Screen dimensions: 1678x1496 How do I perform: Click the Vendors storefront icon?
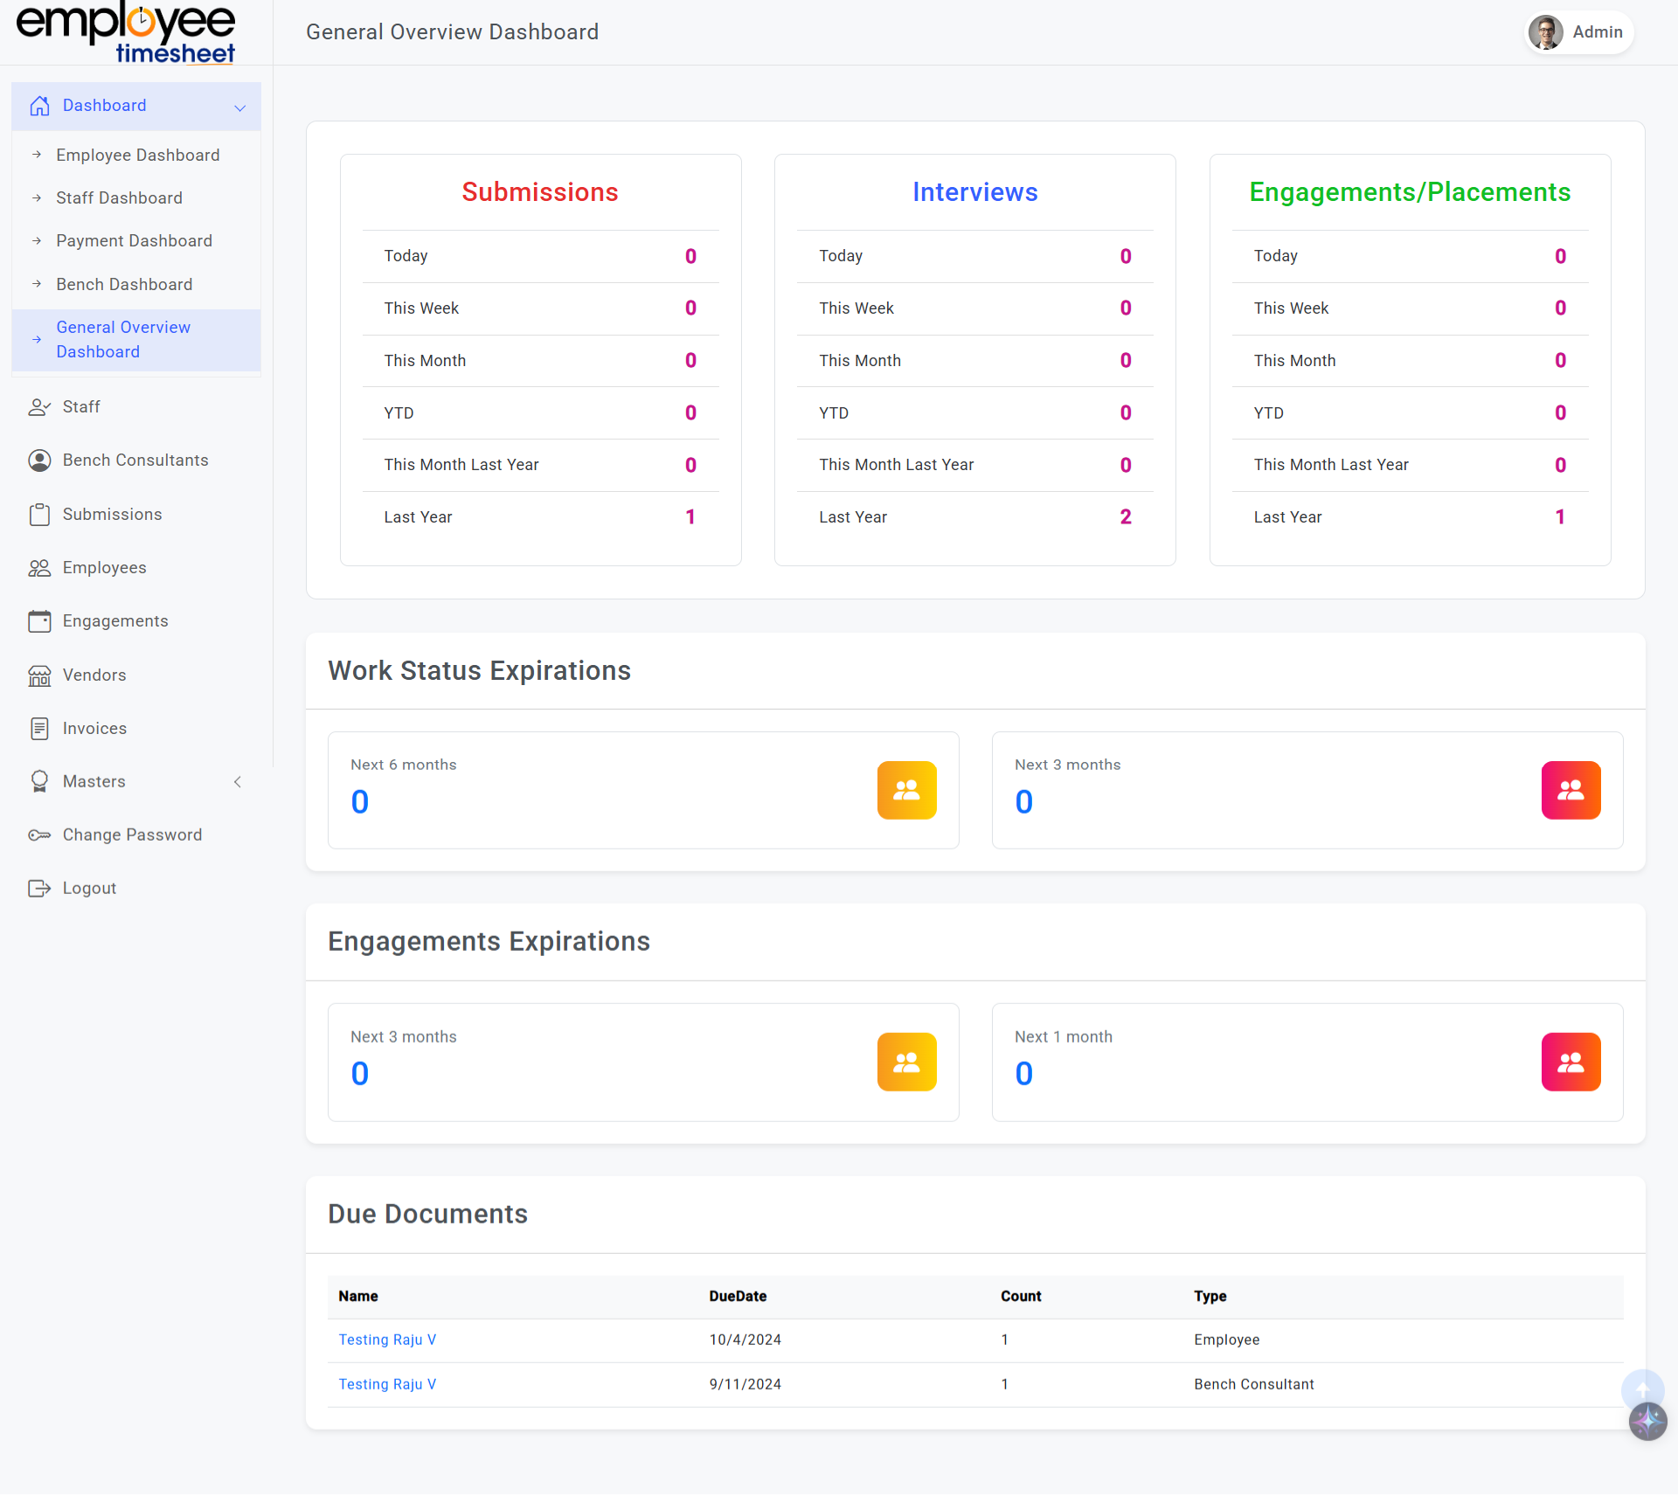click(39, 675)
